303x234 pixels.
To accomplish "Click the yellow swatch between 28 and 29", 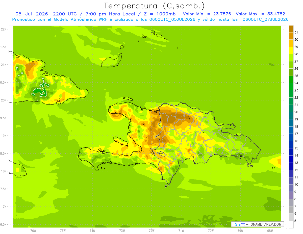I will 291,50.
